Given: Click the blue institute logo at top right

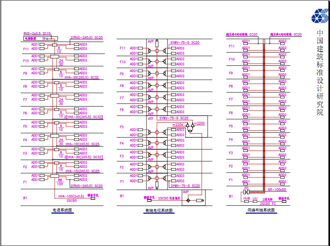Looking at the screenshot, I should point(320,16).
